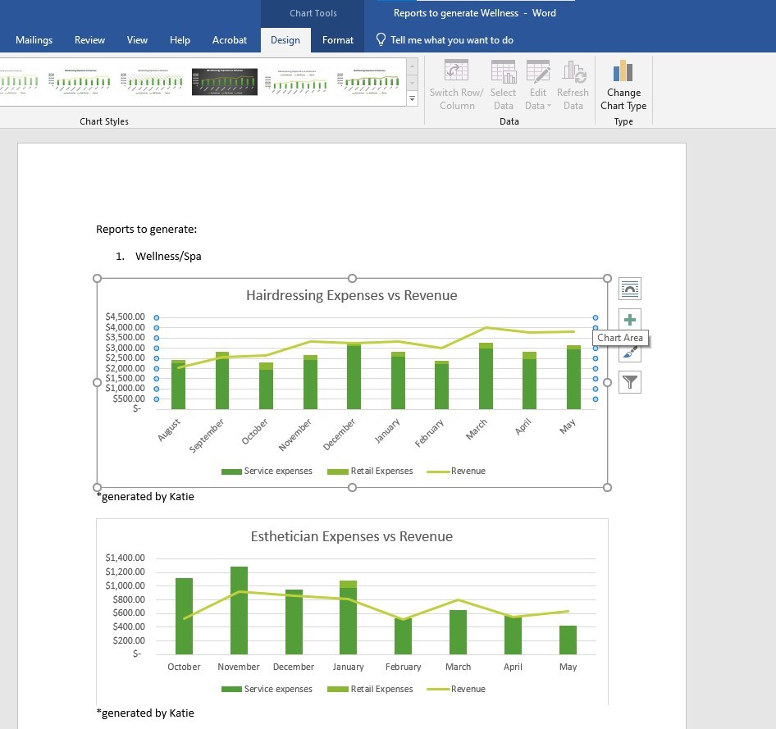
Task: Open the Chart Filters funnel button
Action: pos(629,382)
